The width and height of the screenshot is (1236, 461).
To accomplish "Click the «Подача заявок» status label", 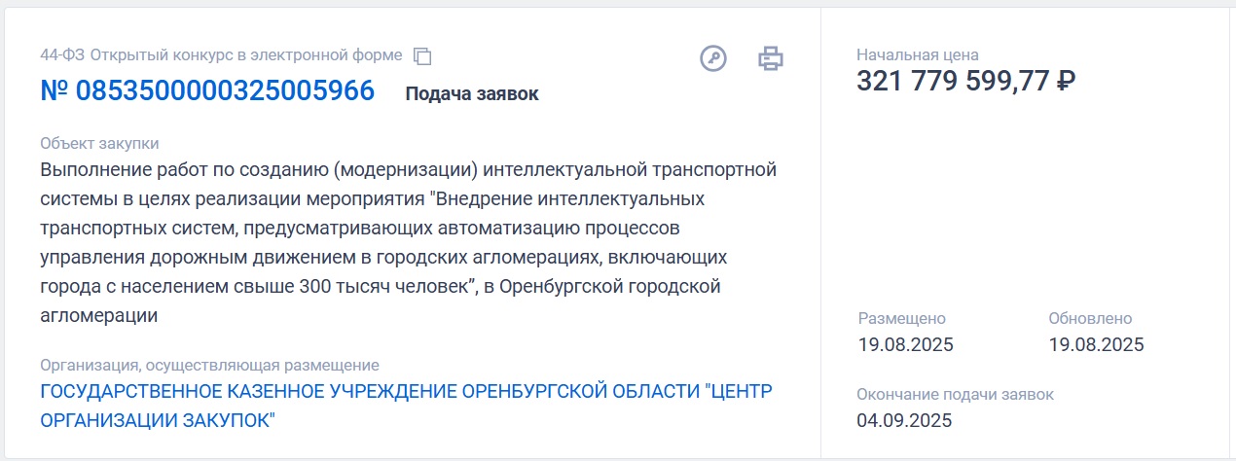I will click(x=471, y=94).
